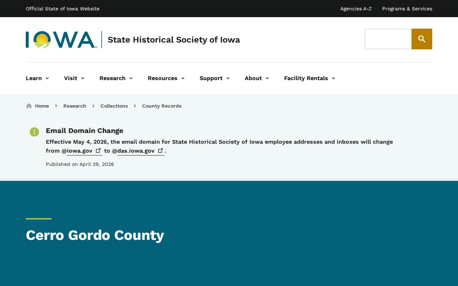Viewport: 458px width, 286px height.
Task: Click State Historical Society of Iowa title
Action: 174,40
